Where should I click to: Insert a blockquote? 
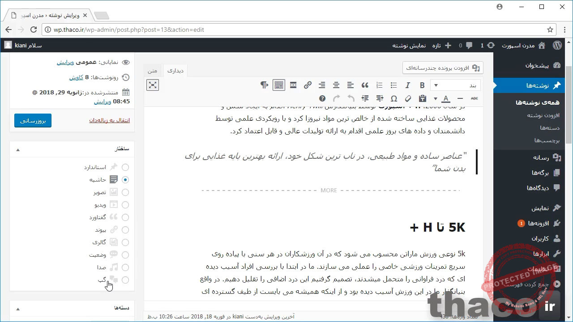(x=365, y=85)
